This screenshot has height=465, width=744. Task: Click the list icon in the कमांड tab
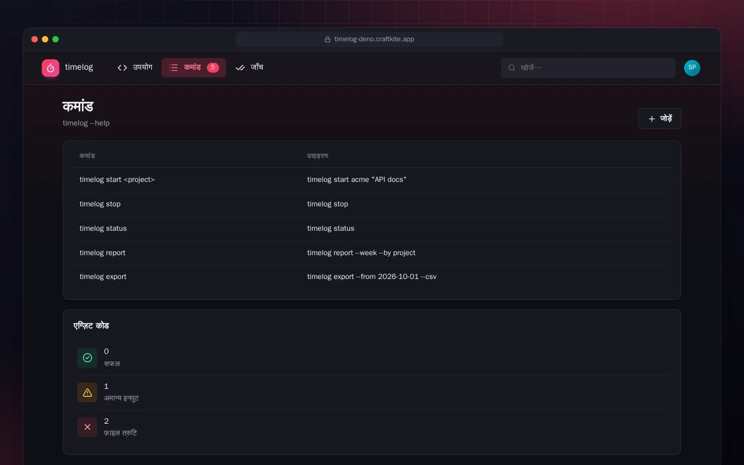173,67
